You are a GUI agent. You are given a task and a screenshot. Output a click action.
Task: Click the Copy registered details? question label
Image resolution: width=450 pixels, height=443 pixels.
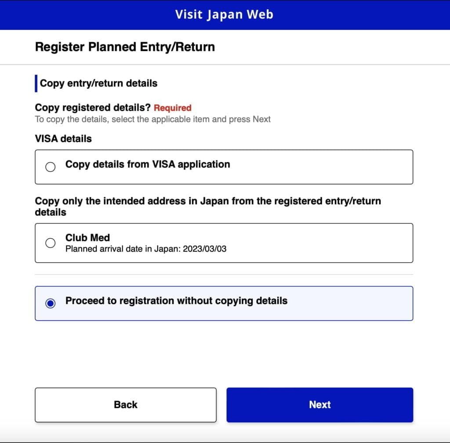tap(93, 108)
